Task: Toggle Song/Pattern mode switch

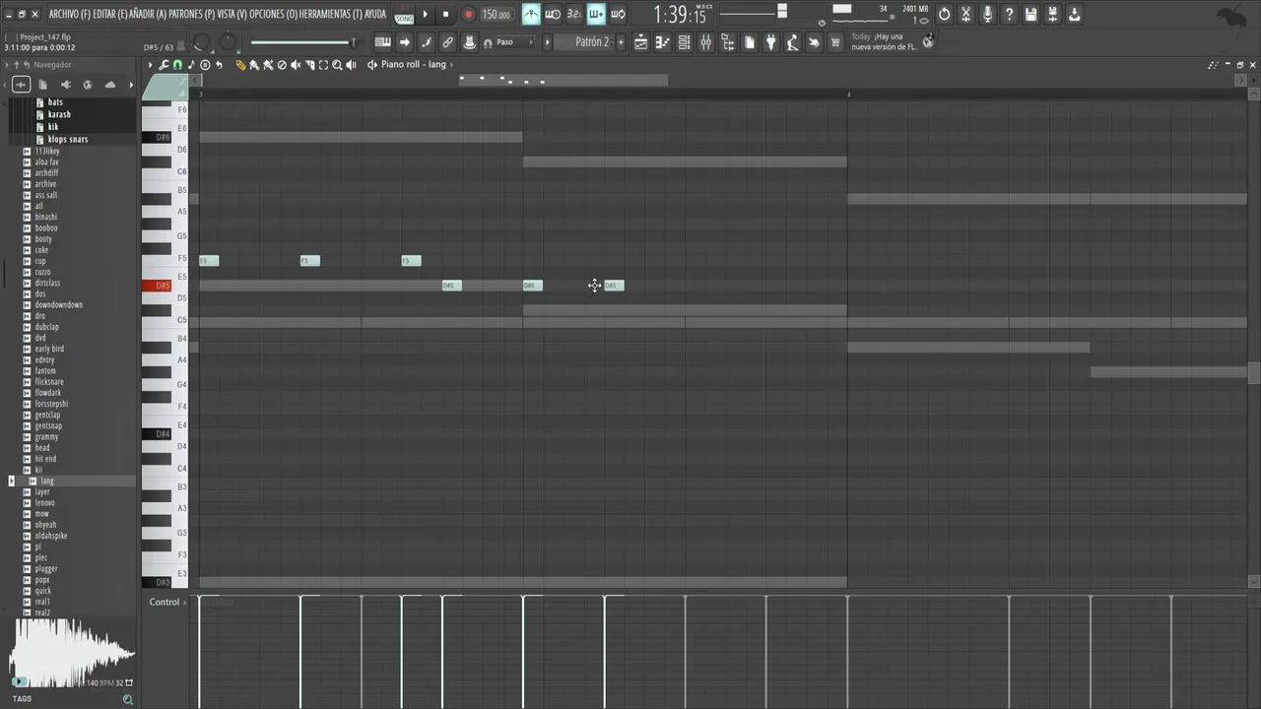Action: tap(404, 14)
